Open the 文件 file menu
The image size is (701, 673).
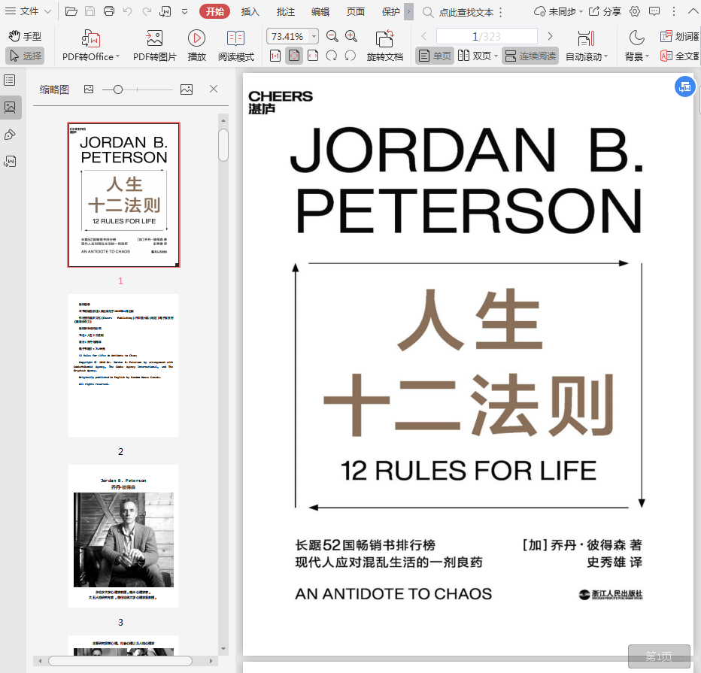[x=28, y=11]
